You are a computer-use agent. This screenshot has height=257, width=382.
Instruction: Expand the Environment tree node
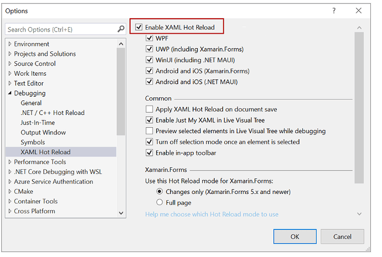click(10, 44)
